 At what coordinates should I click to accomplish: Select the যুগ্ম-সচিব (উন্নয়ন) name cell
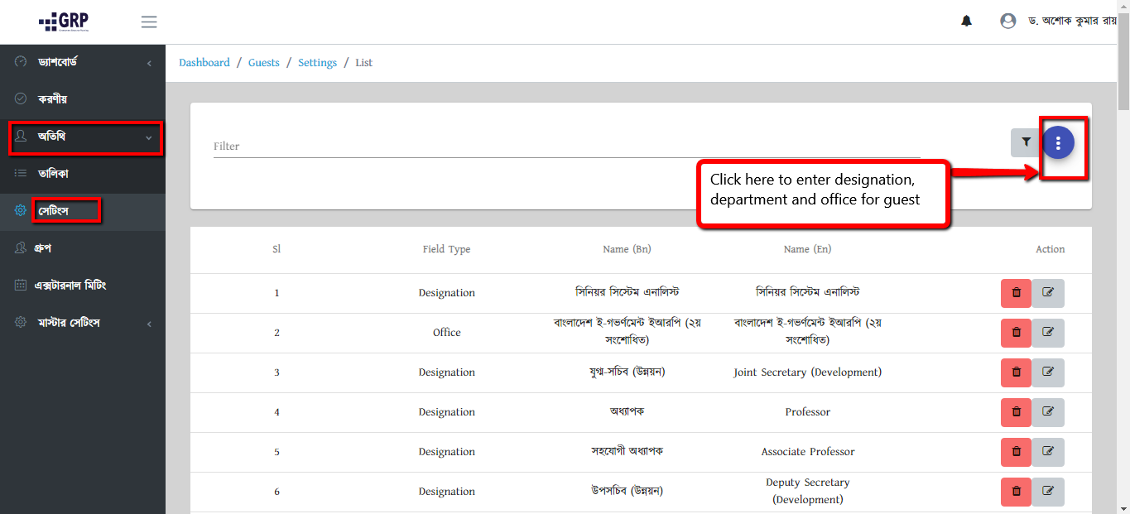click(627, 372)
